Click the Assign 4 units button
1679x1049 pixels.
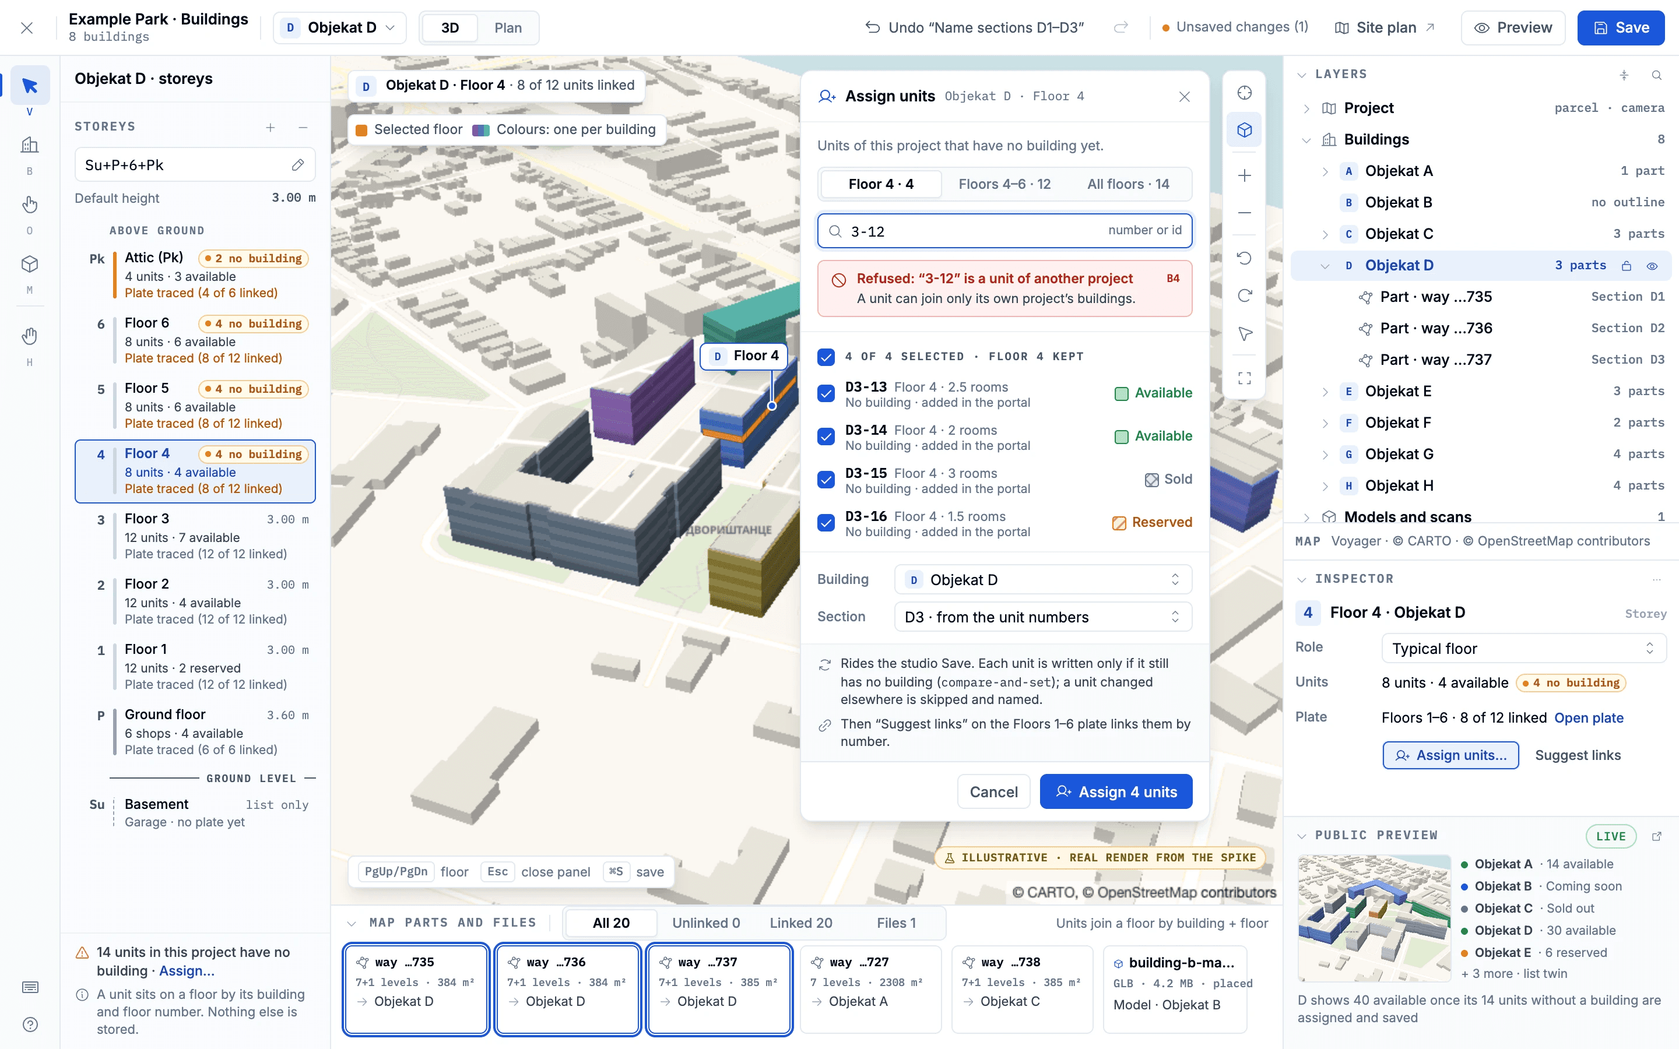coord(1116,791)
